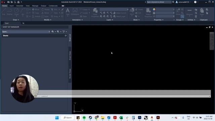Expand the Utilities panel

coord(191,20)
